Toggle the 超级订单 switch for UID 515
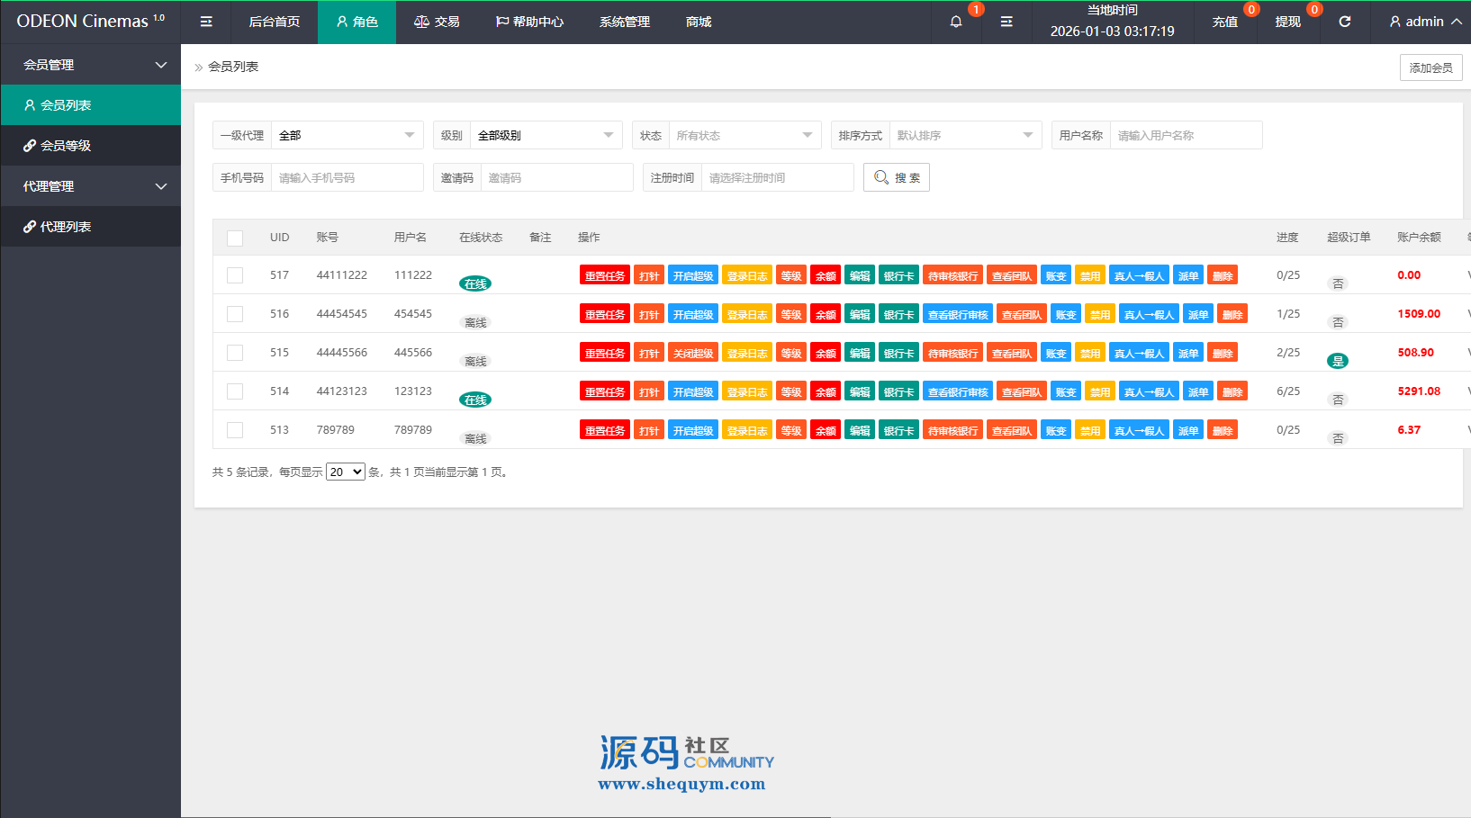This screenshot has width=1471, height=818. 1338,361
